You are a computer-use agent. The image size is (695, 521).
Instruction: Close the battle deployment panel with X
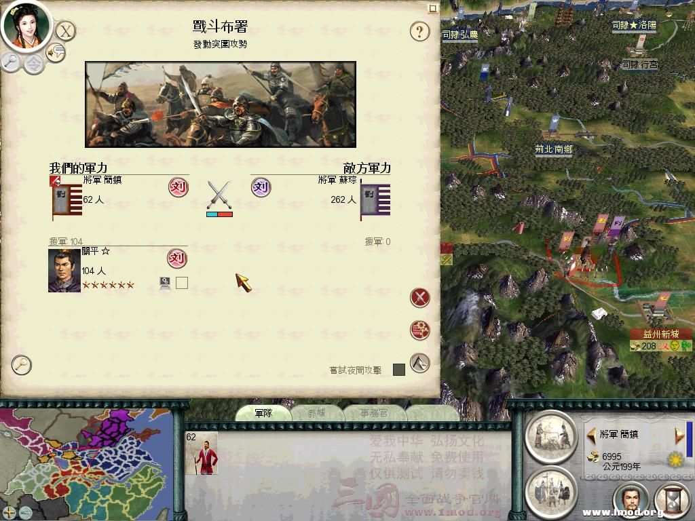click(x=66, y=31)
